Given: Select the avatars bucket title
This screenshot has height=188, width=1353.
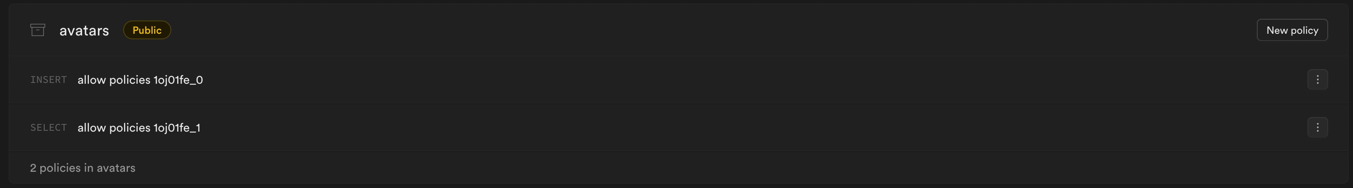Looking at the screenshot, I should click(x=84, y=31).
